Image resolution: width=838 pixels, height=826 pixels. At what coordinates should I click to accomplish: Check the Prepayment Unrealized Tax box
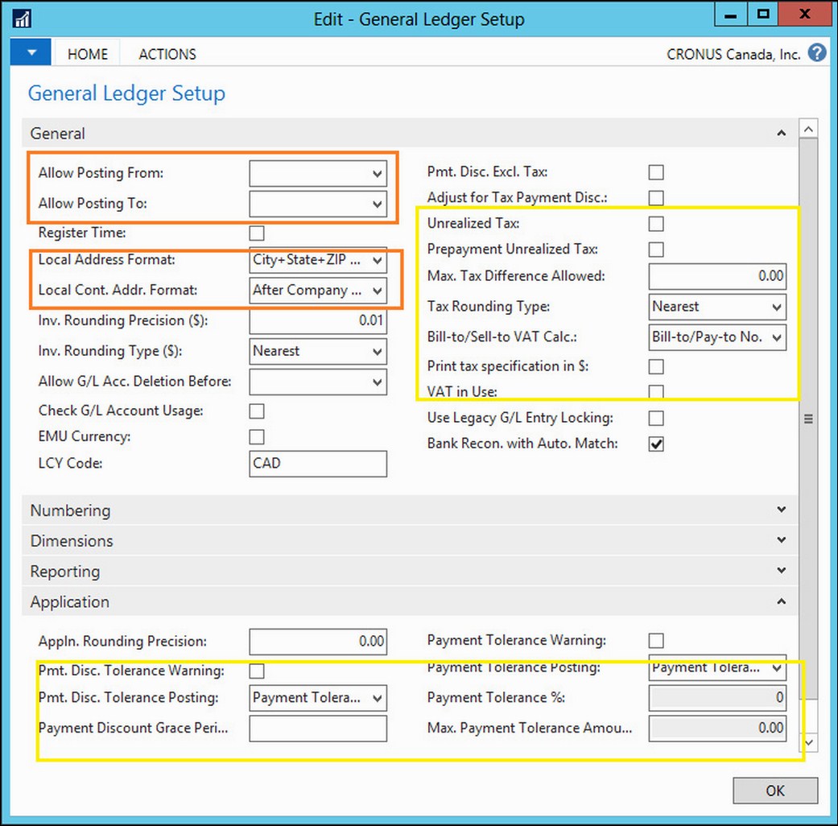(x=656, y=249)
